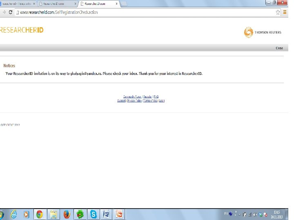This screenshot has width=294, height=220.
Task: Show hidden system tray icons
Action: coord(239,215)
